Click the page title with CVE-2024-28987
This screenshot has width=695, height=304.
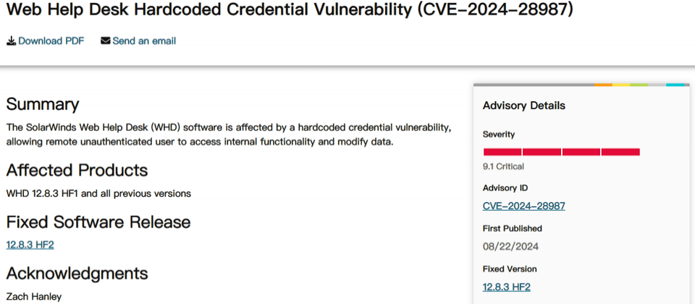coord(290,9)
